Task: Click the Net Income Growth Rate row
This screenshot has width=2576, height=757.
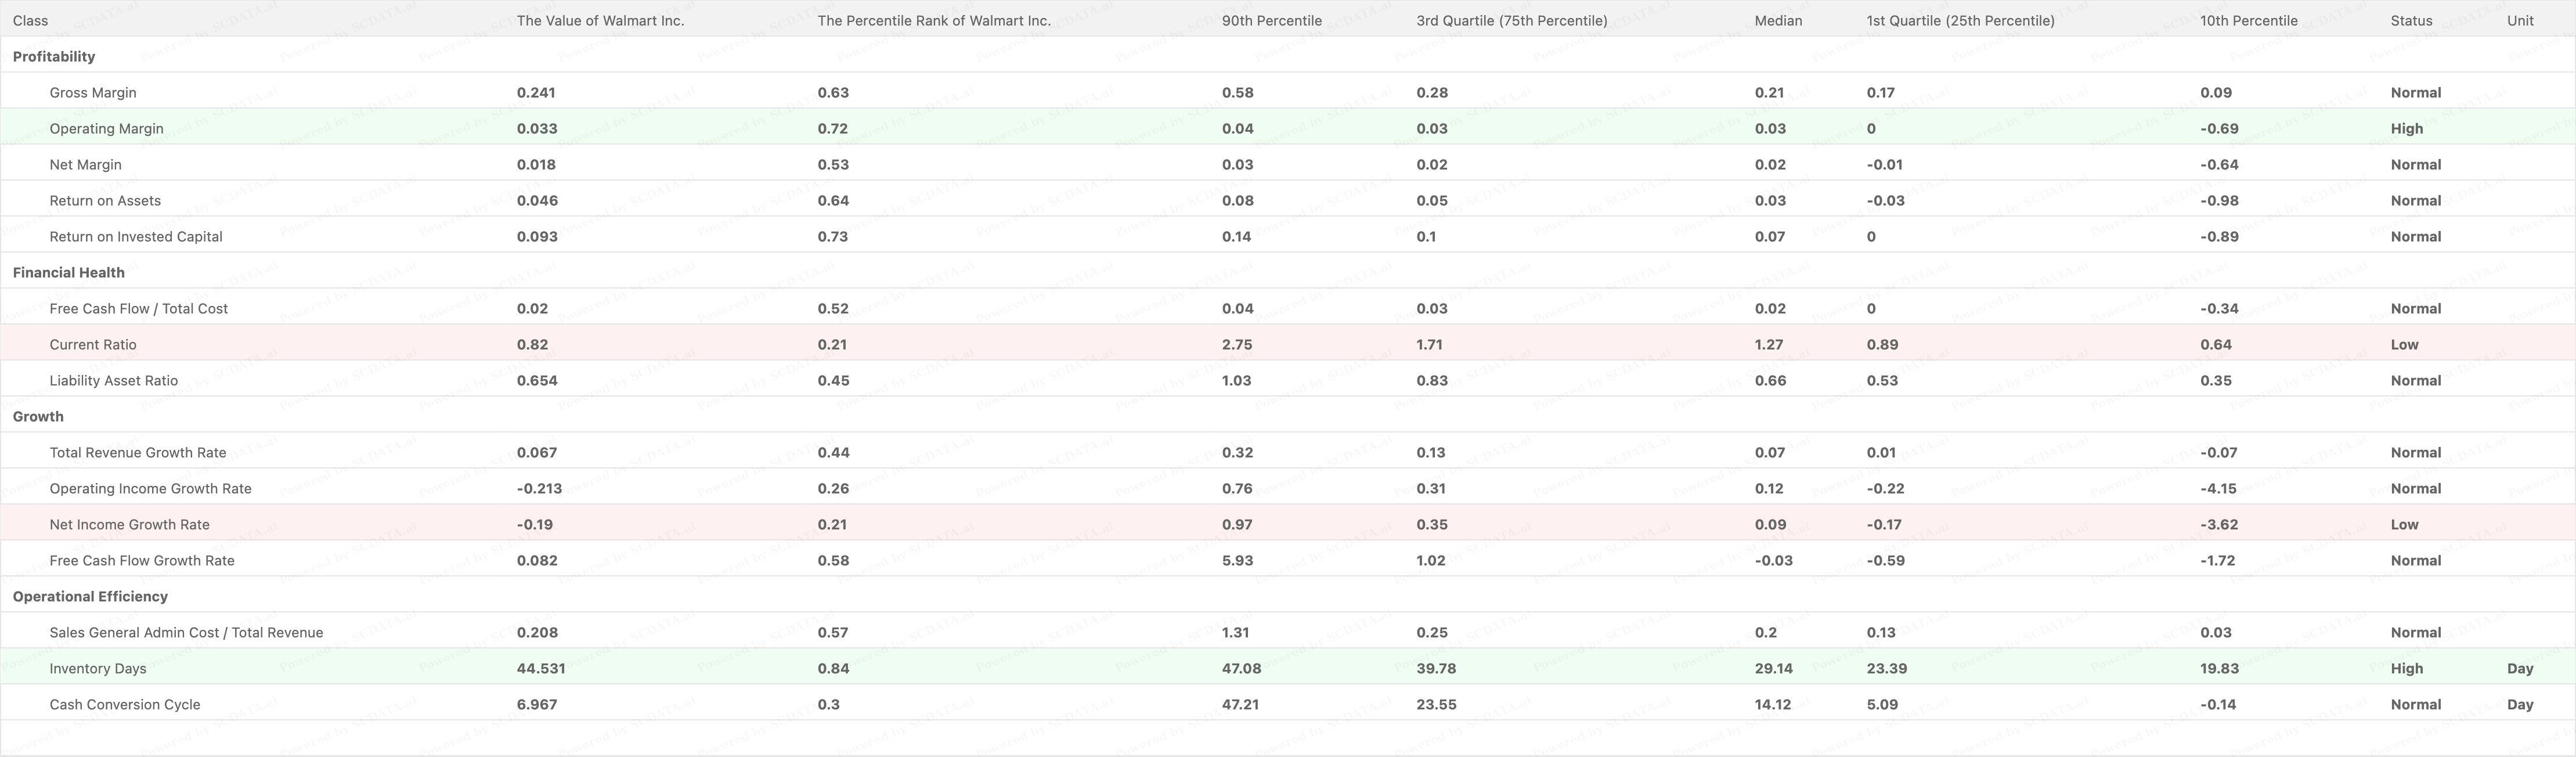Action: [129, 524]
